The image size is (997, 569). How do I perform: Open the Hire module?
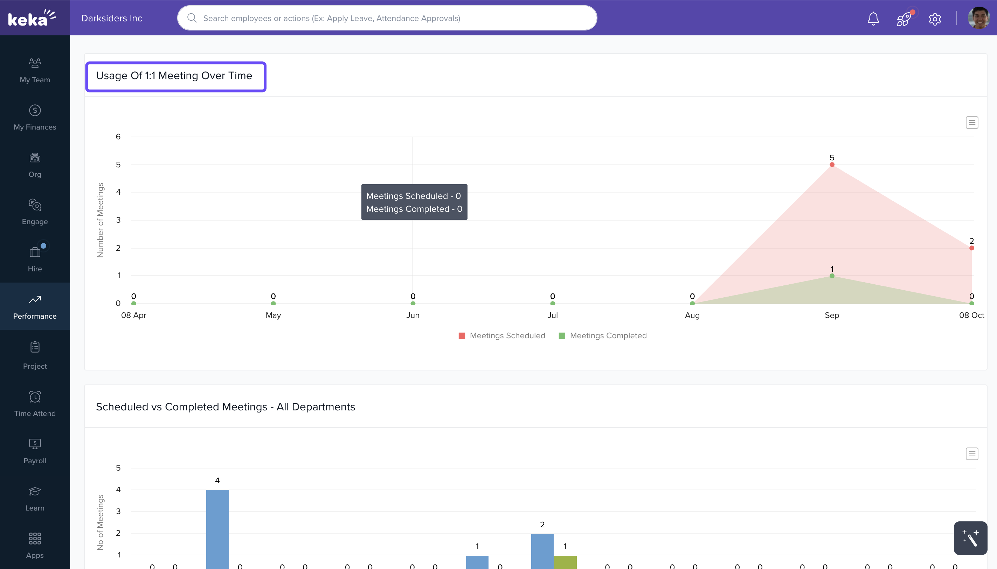tap(35, 259)
